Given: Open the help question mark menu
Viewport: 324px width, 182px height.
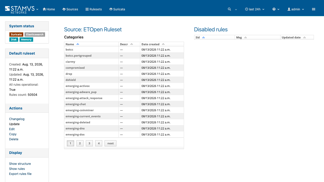Looking at the screenshot, I should 274,9.
